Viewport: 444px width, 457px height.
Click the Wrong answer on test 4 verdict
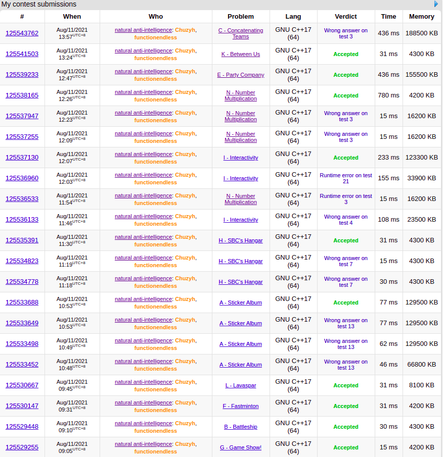tap(346, 220)
